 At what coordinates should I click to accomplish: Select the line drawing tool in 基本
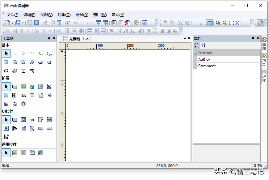pyautogui.click(x=15, y=54)
